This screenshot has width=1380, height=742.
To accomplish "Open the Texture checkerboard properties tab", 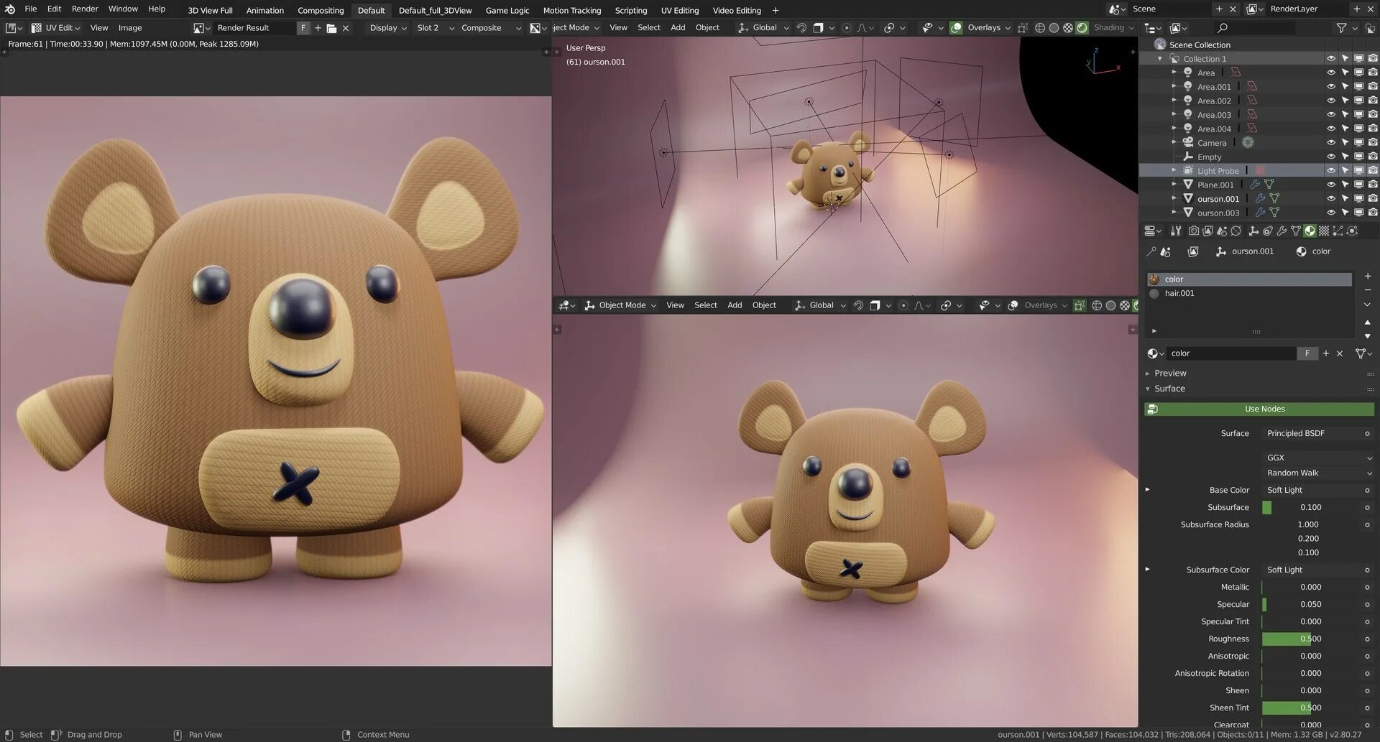I will (x=1324, y=231).
